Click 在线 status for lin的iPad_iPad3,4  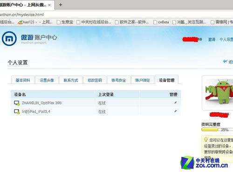click(102, 112)
